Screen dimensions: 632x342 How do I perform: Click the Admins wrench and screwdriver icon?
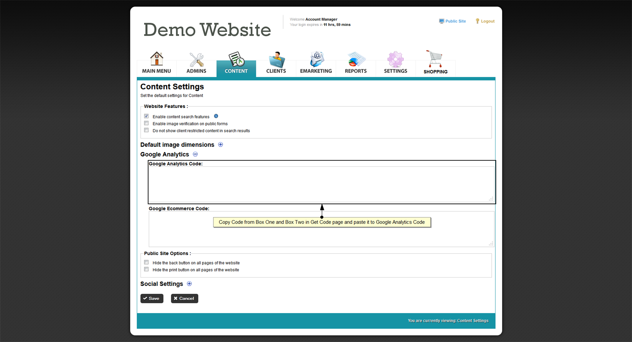[196, 59]
